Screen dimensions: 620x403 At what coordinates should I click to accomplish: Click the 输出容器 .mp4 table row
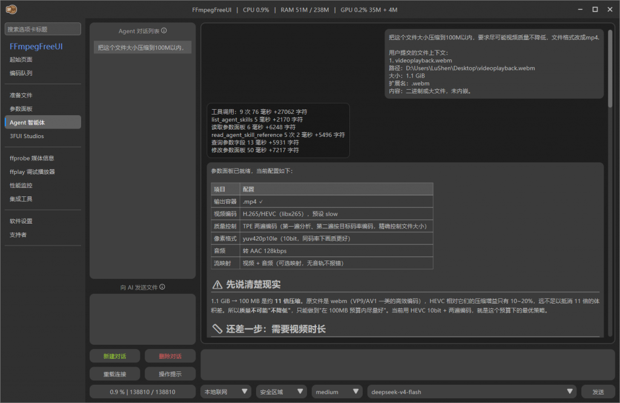(x=322, y=201)
